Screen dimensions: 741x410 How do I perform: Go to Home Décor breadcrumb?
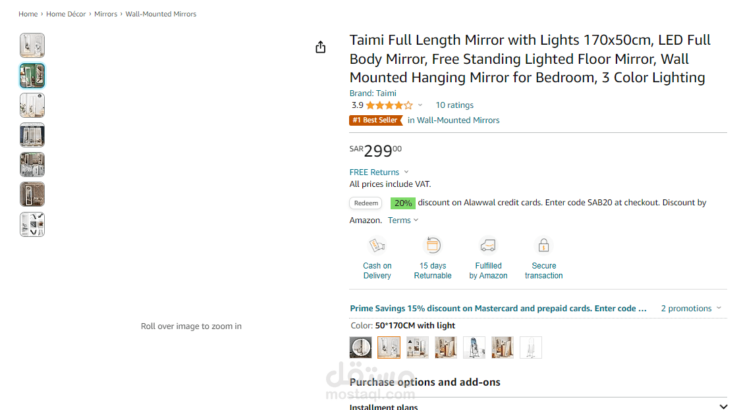click(x=66, y=14)
